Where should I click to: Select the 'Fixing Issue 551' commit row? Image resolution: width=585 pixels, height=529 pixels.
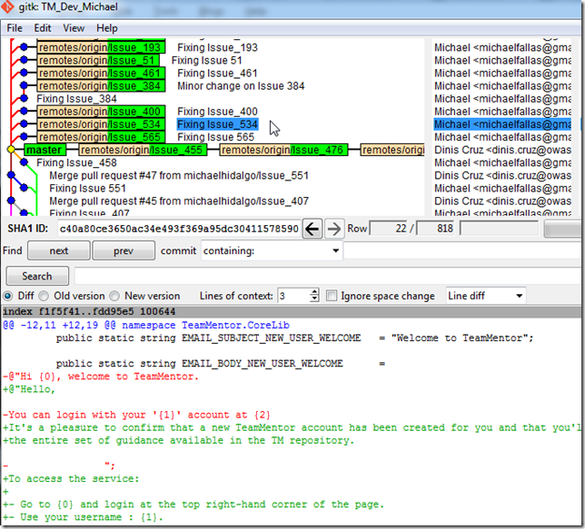87,188
